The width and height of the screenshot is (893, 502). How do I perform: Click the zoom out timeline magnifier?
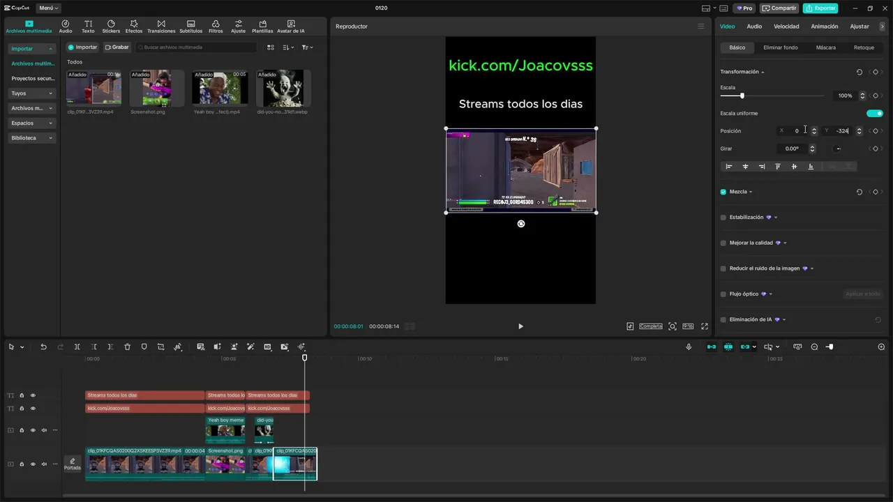click(x=814, y=347)
